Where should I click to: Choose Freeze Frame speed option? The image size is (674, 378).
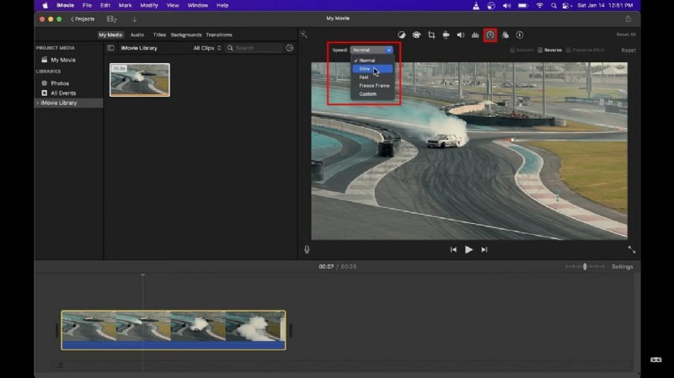coord(372,86)
